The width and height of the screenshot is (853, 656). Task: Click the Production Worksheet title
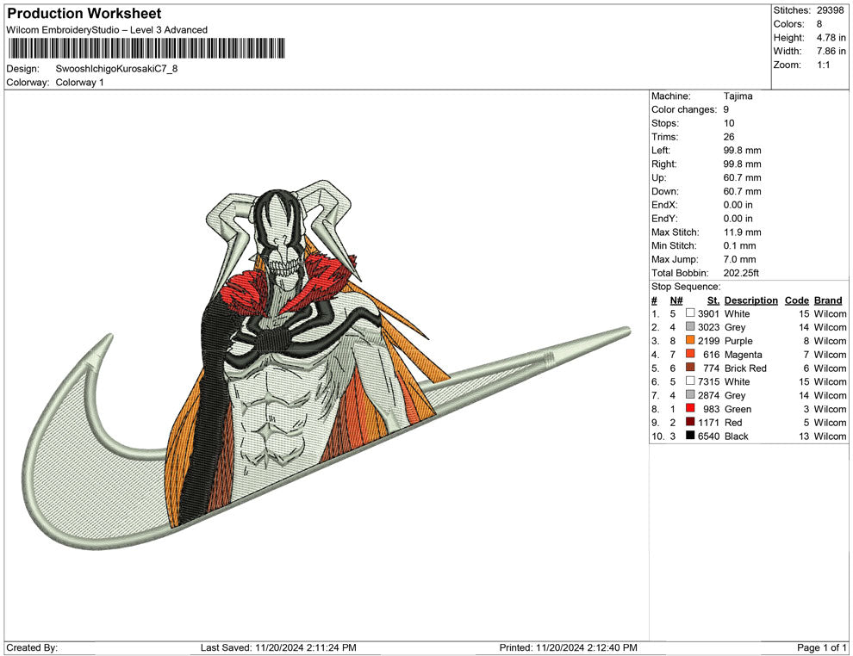[x=84, y=14]
